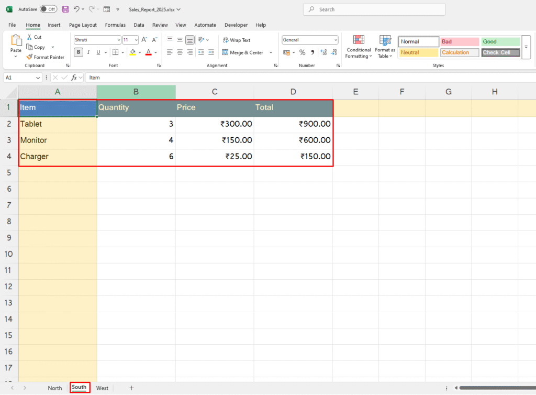Open the Shruti font name dropdown
The width and height of the screenshot is (536, 395).
pos(118,40)
